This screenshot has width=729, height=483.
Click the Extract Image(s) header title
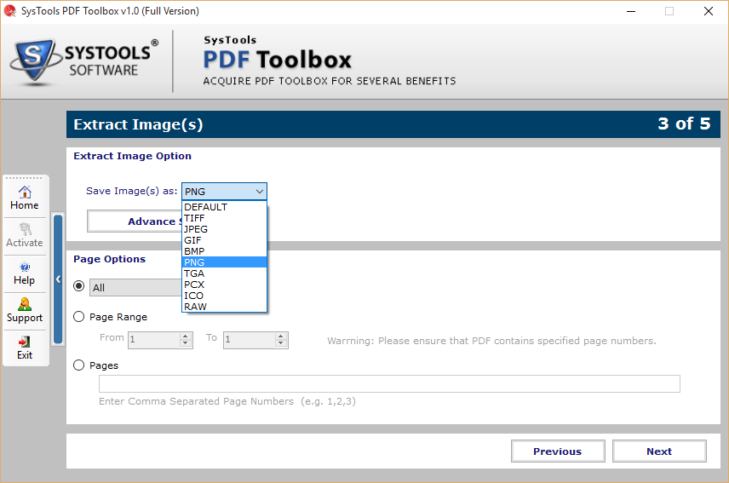click(138, 124)
